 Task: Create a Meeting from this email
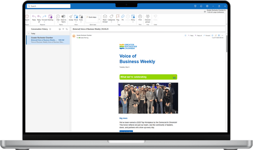click(x=50, y=17)
